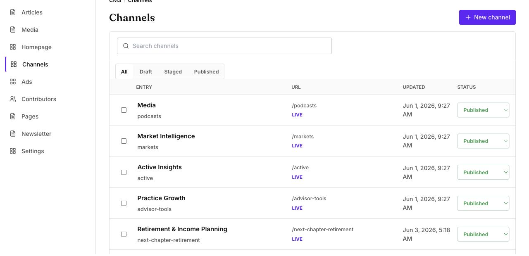Select the Practice Growth row checkbox

click(124, 203)
